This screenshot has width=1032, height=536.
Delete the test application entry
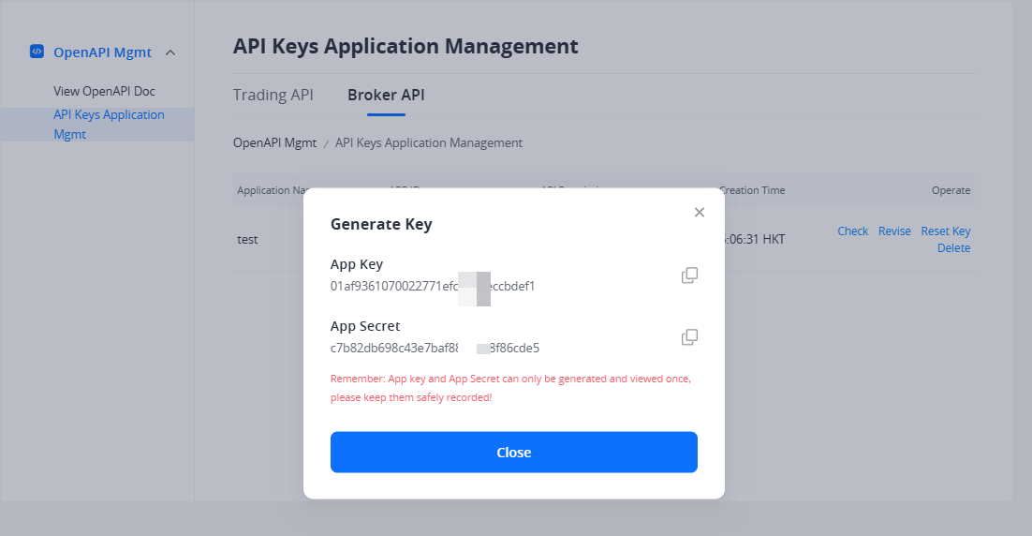tap(953, 248)
